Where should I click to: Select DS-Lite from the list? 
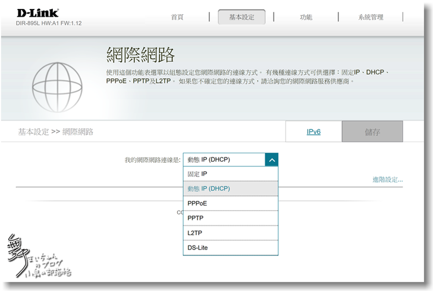click(230, 248)
